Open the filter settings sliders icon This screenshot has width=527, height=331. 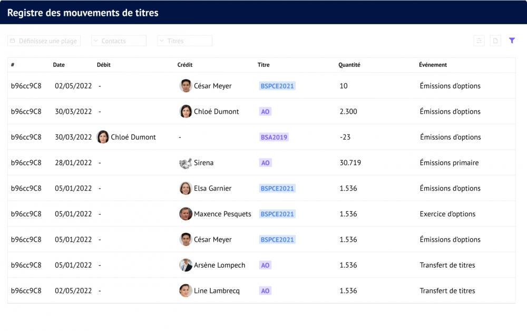pos(479,41)
